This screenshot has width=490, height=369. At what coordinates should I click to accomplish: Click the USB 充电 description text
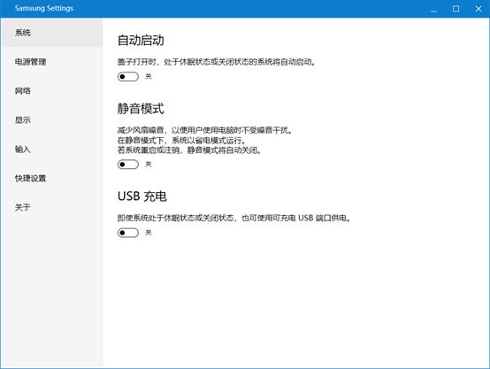tap(234, 218)
